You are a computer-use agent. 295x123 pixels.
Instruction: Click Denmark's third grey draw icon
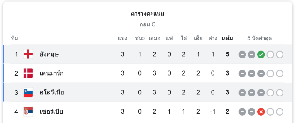tap(261, 74)
